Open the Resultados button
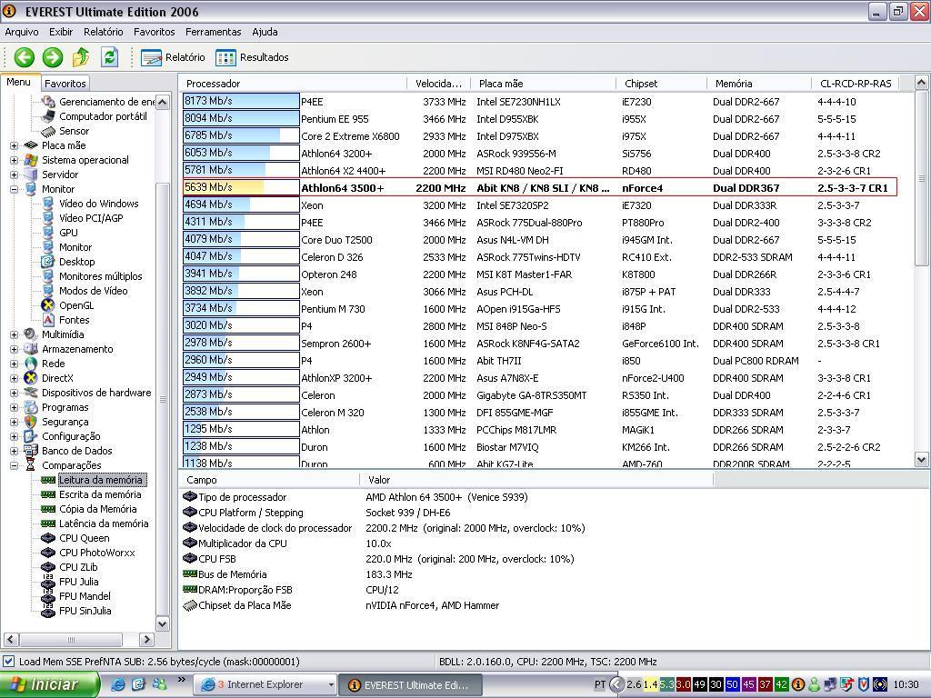Screen dimensions: 931x698 point(253,57)
